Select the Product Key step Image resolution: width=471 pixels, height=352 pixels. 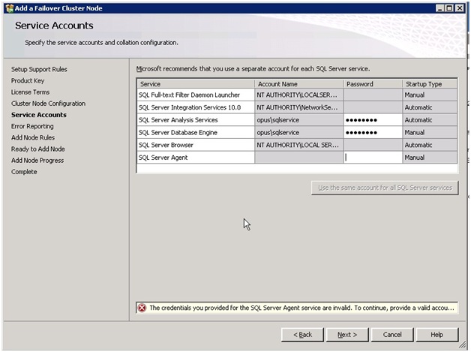pos(28,81)
